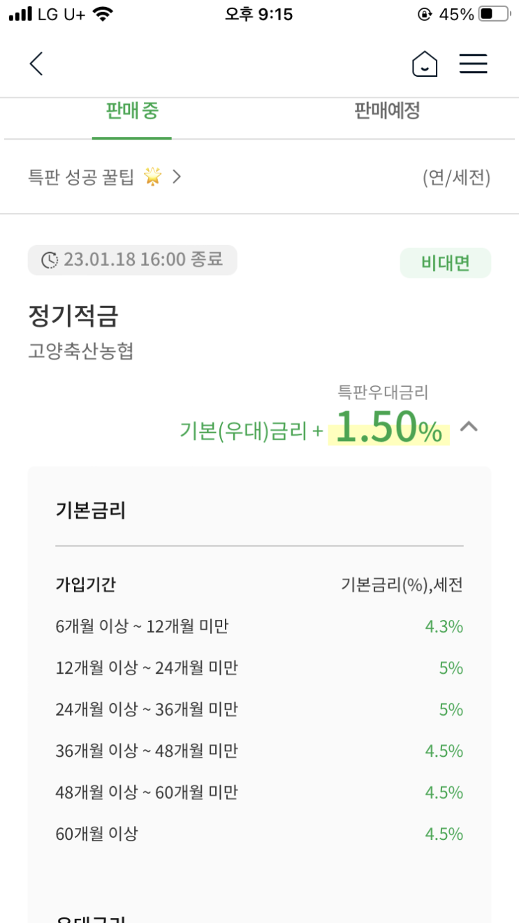Open 특판 성공 꿀팁 arrow chevron

click(177, 177)
